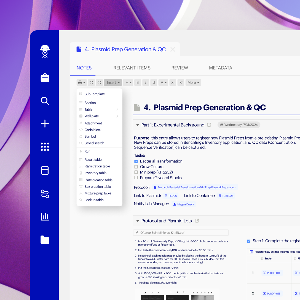300x300 pixels.
Task: Click the Benchling logo icon in the sidebar
Action: point(45,52)
